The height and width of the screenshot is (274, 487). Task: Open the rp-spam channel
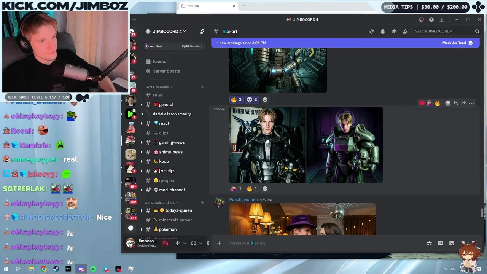click(x=167, y=180)
